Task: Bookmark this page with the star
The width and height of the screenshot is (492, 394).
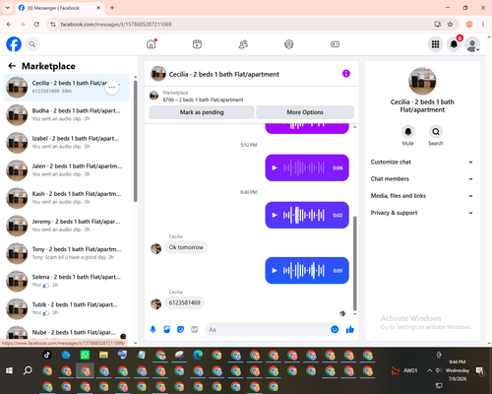Action: pos(450,24)
